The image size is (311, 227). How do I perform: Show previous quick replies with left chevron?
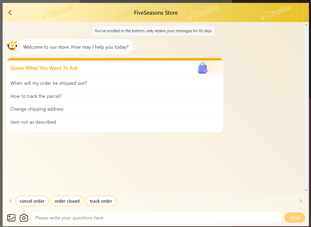(x=11, y=201)
